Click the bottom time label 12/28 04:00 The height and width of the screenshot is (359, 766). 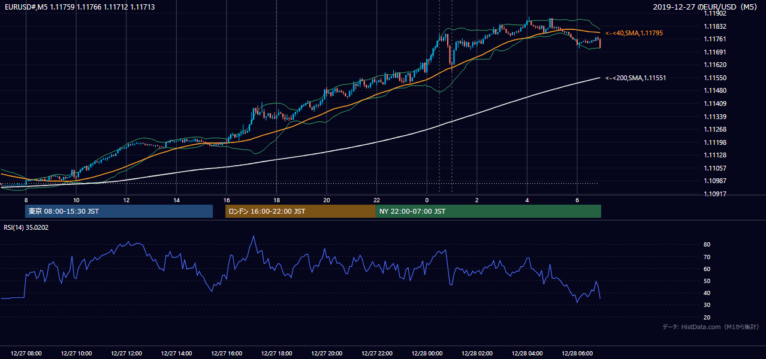(527, 354)
